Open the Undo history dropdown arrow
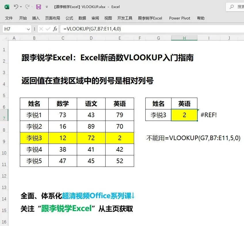The width and height of the screenshot is (244, 226). 21,7
